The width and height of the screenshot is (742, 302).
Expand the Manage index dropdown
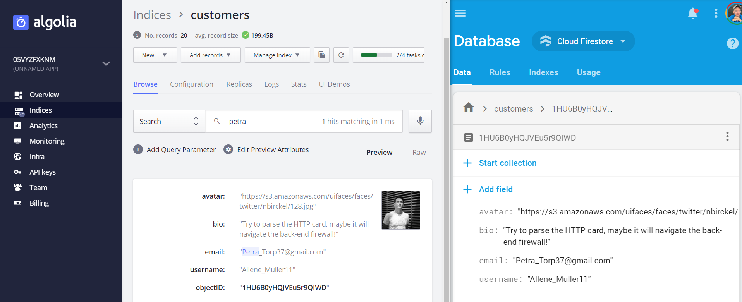[x=277, y=55]
